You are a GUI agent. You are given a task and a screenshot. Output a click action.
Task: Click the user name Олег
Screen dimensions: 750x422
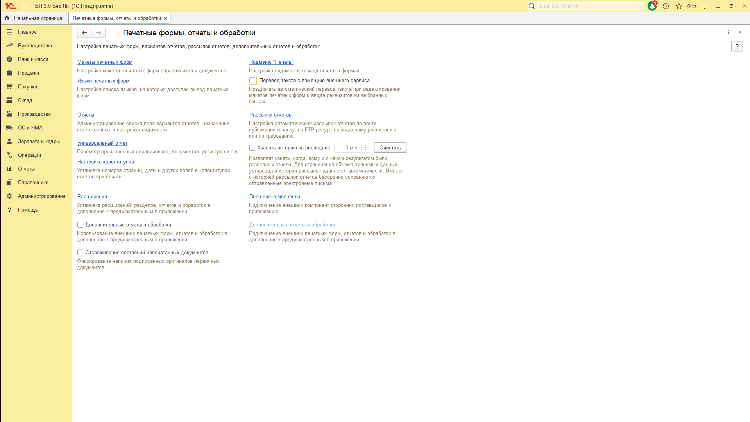(x=692, y=6)
